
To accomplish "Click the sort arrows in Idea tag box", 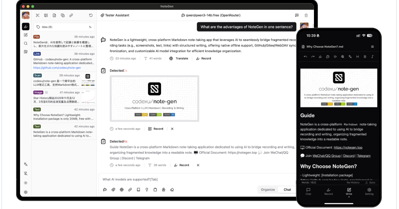I will pyautogui.click(x=90, y=27).
